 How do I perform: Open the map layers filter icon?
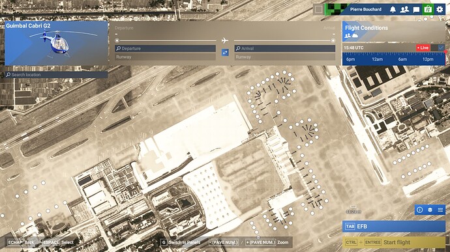click(430, 210)
